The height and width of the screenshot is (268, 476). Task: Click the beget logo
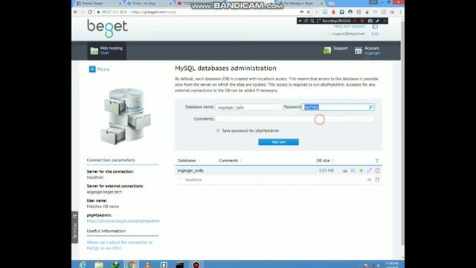107,28
